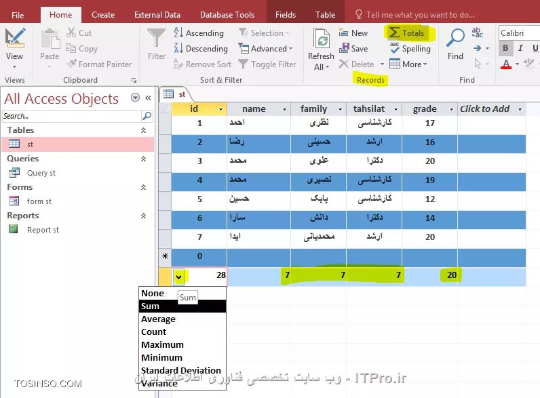Screen dimensions: 540x398
Task: Open the grade column filter arrow
Action: (x=451, y=109)
